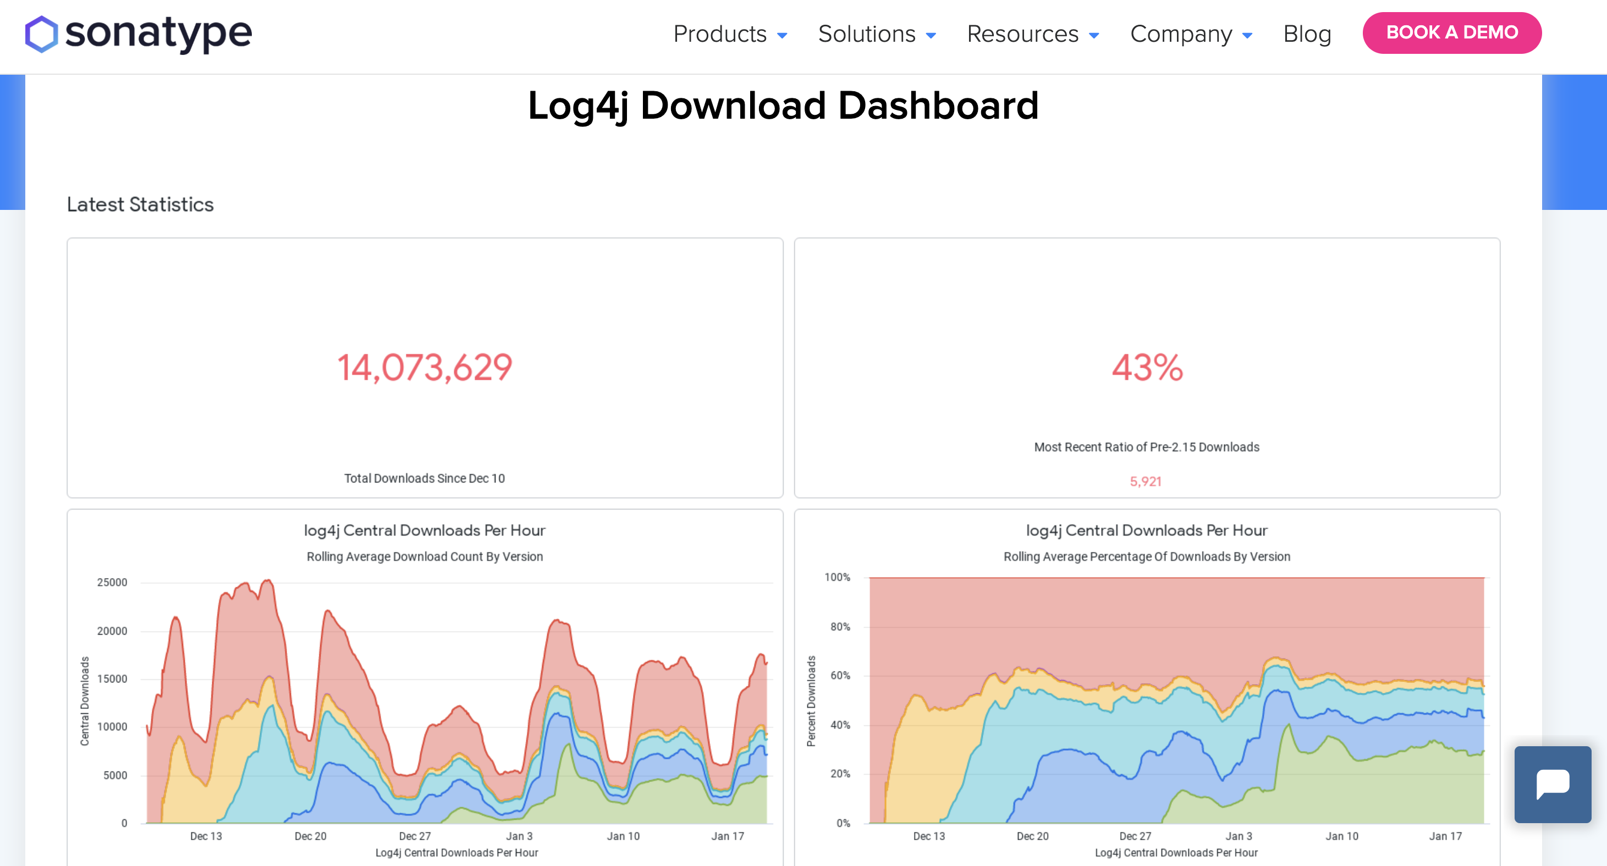Go to the Blog page
The width and height of the screenshot is (1607, 866).
(x=1307, y=34)
